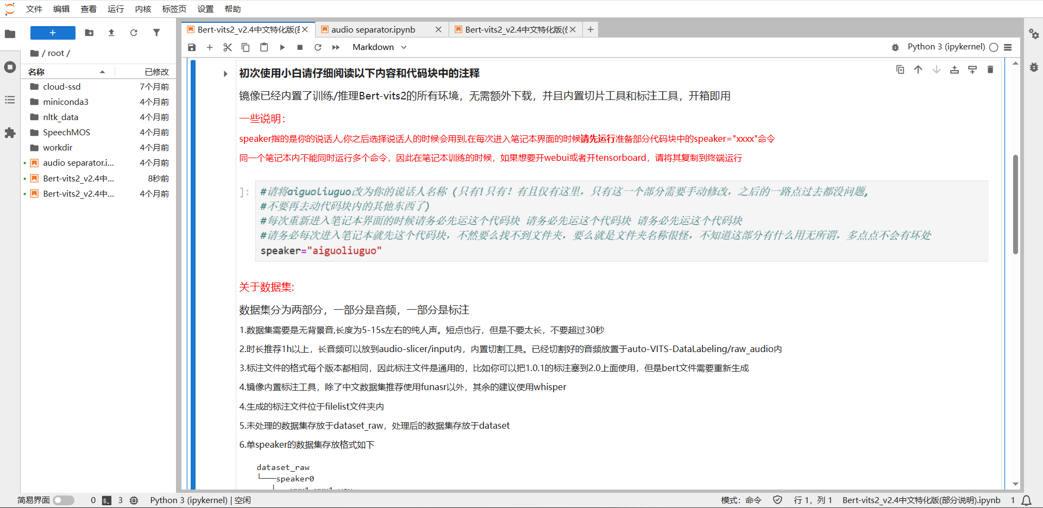Open the file browser sidebar panel
The width and height of the screenshot is (1043, 508).
[10, 34]
